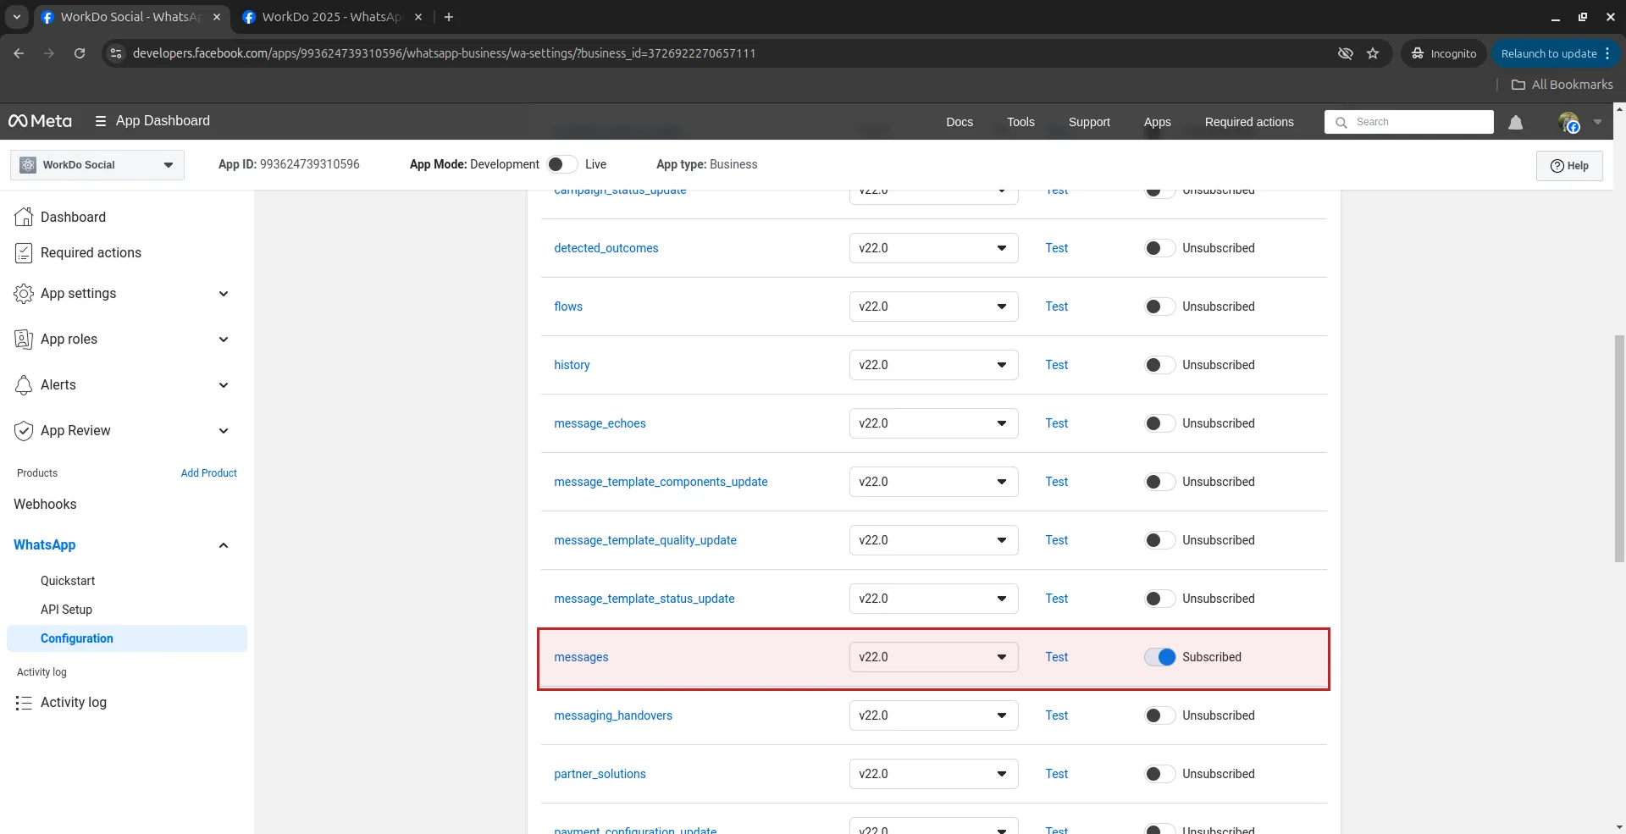This screenshot has height=834, width=1626.
Task: Unsubscribe the messages webhook toggle
Action: [1159, 657]
